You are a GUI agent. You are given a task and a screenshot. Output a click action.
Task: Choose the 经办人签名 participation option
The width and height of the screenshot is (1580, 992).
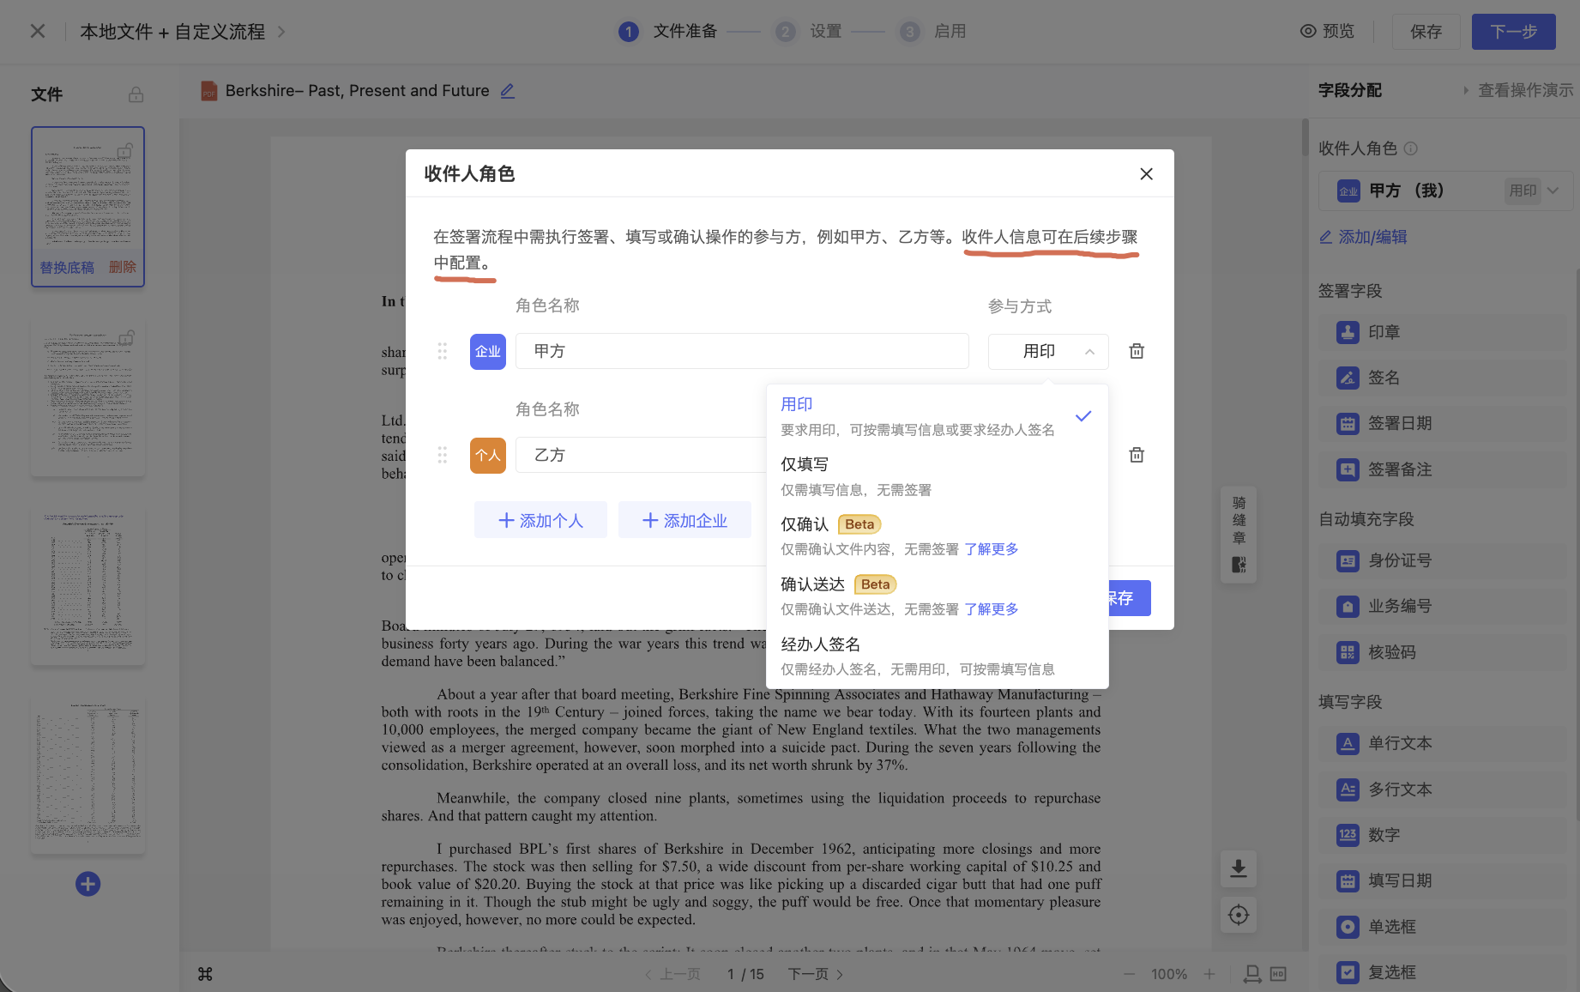[x=936, y=656]
